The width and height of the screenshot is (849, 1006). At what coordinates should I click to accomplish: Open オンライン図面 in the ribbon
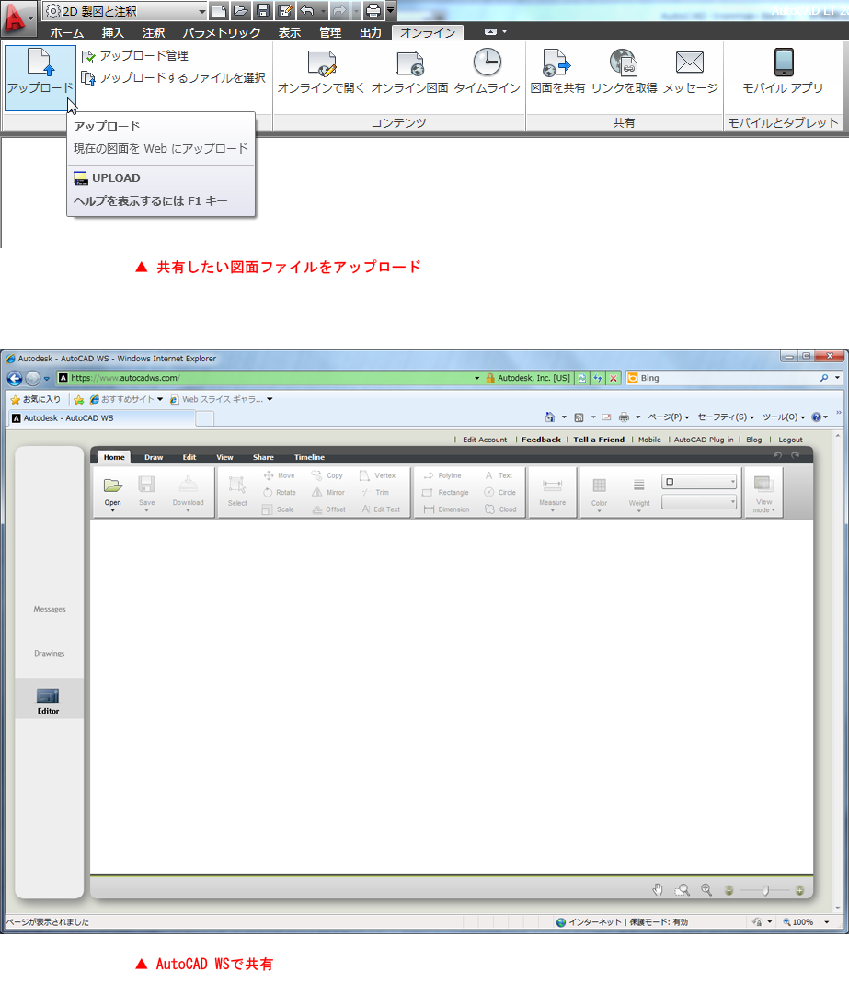coord(409,71)
